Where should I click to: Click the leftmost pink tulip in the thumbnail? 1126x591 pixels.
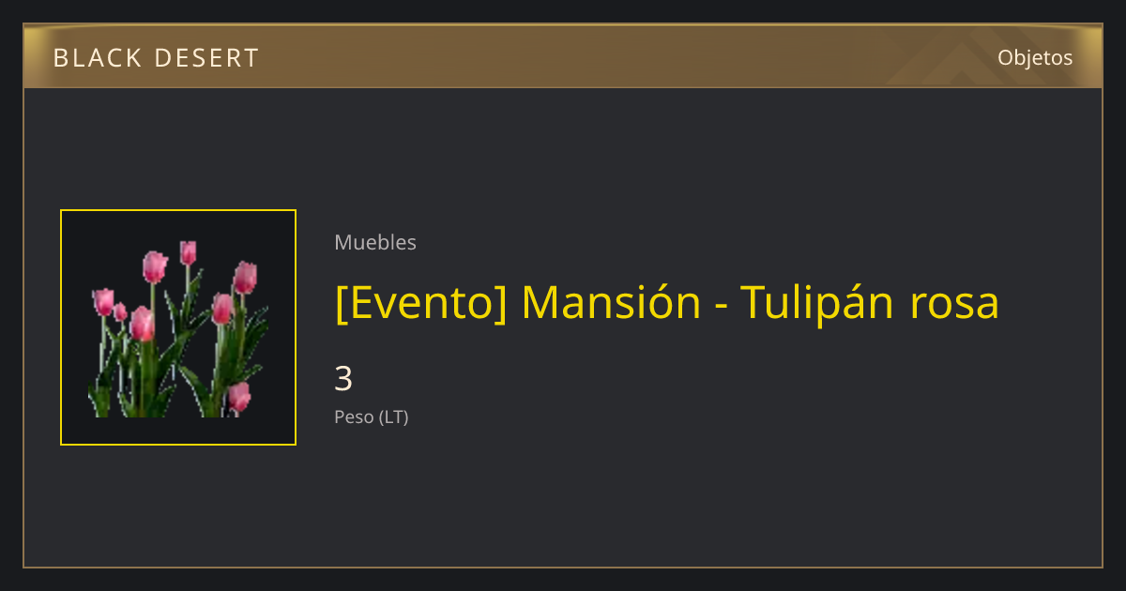click(x=103, y=302)
